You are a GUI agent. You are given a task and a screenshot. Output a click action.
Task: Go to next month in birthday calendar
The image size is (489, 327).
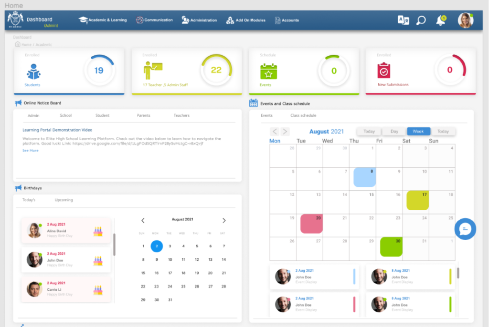click(x=224, y=220)
